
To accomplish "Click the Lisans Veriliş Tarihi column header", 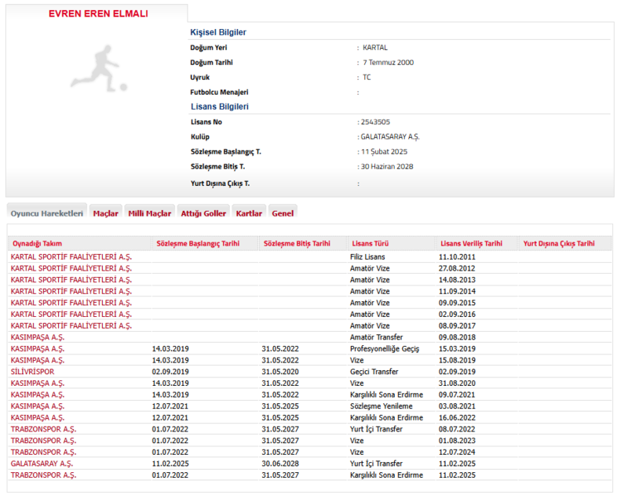I will [x=471, y=244].
